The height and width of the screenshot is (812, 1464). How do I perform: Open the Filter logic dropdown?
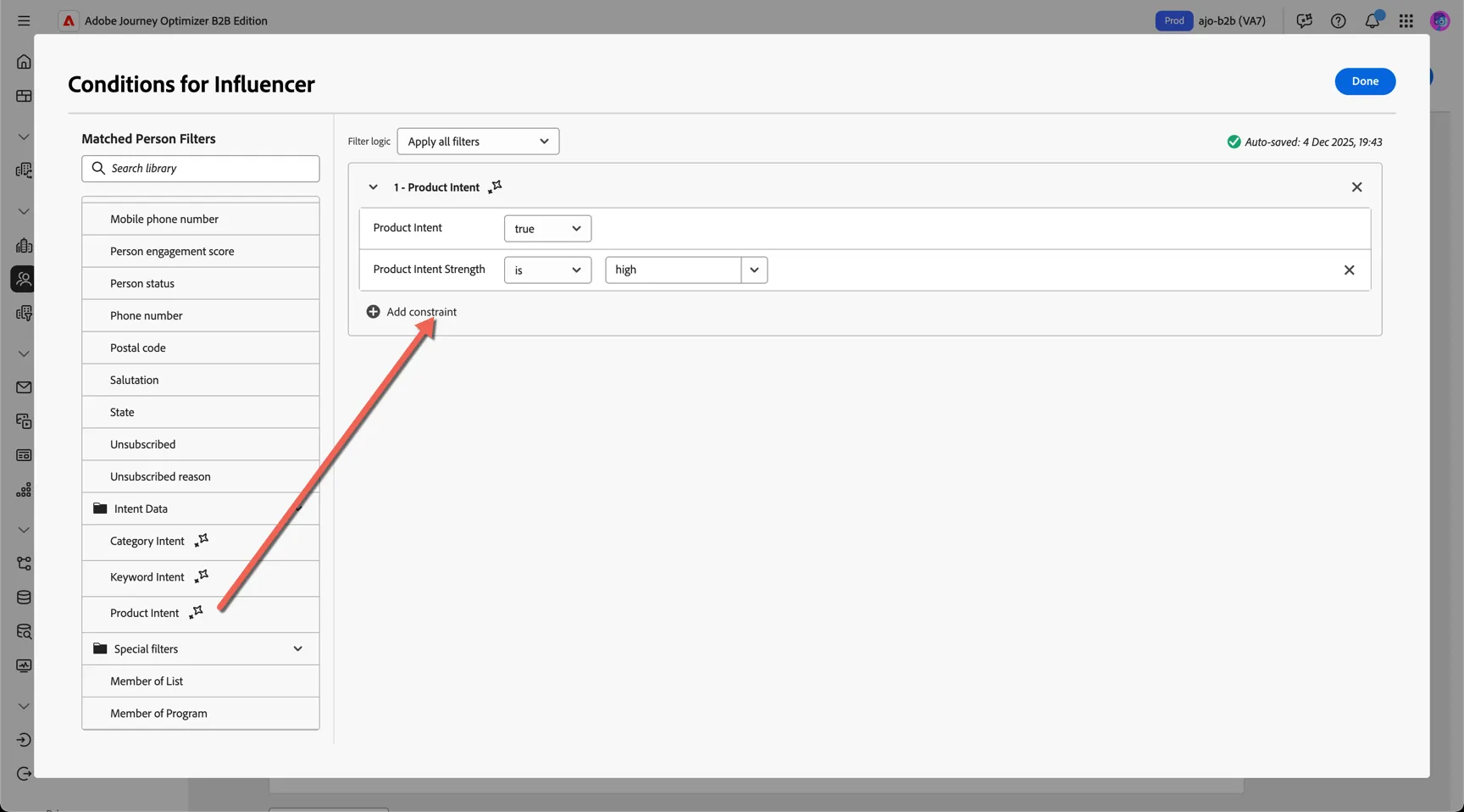(x=478, y=142)
